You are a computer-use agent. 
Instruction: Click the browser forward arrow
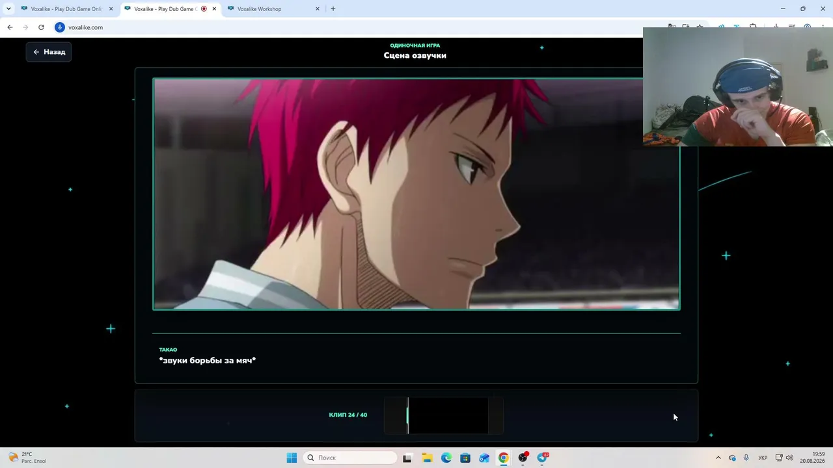[x=25, y=27]
